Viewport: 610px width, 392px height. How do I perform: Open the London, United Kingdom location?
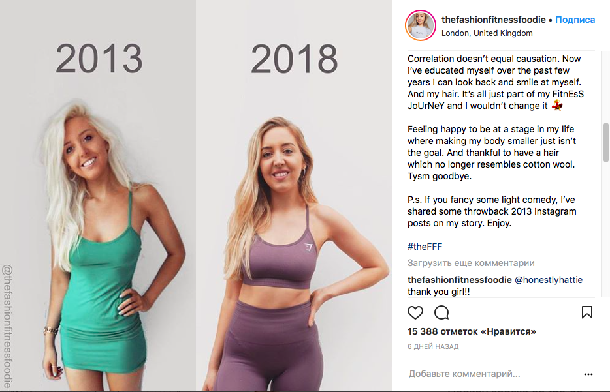click(487, 33)
